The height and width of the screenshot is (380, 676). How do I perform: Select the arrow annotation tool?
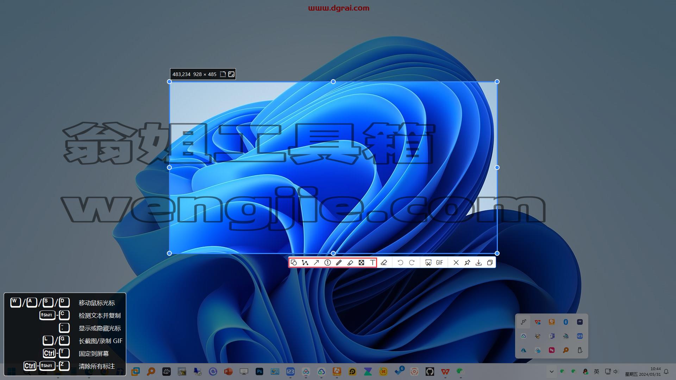pos(316,262)
